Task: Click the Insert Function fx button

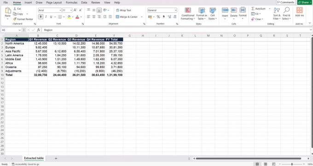Action: [x=38, y=30]
